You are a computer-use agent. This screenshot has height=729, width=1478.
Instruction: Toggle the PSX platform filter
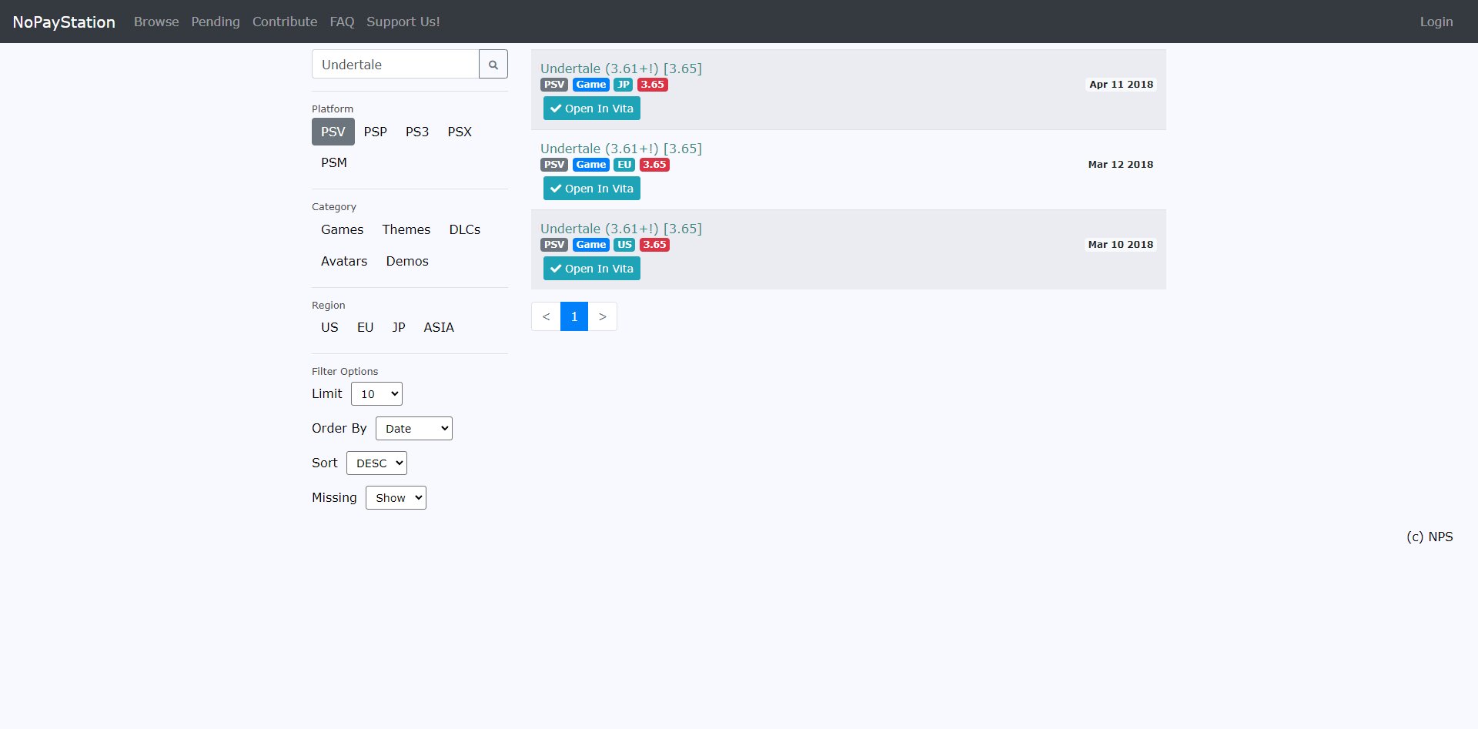click(460, 132)
